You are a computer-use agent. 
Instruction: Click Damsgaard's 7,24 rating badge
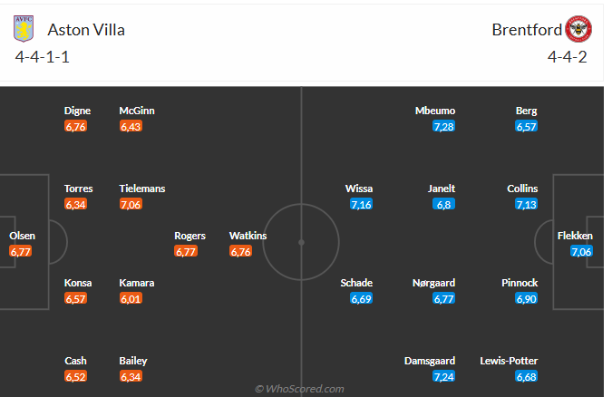tap(444, 377)
